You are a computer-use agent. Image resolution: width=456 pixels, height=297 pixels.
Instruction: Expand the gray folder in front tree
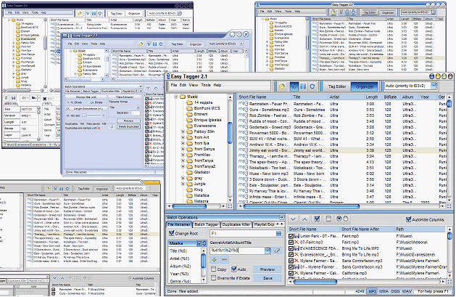pos(183,178)
